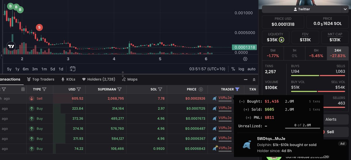Set chart range to 1y
Viewport: 351px width, 160px height.
(17, 69)
